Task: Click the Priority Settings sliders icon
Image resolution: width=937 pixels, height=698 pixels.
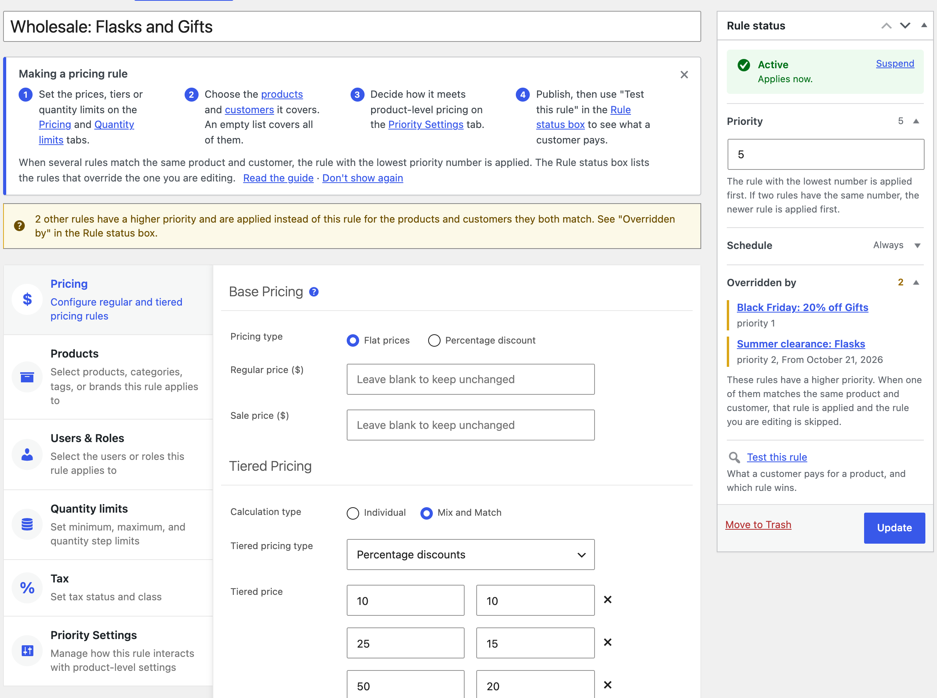Action: click(27, 651)
